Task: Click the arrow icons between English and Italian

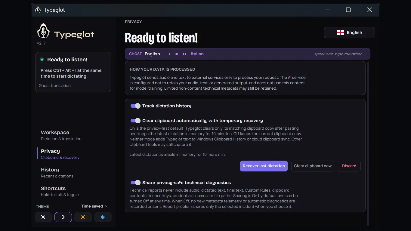Action: coord(178,54)
